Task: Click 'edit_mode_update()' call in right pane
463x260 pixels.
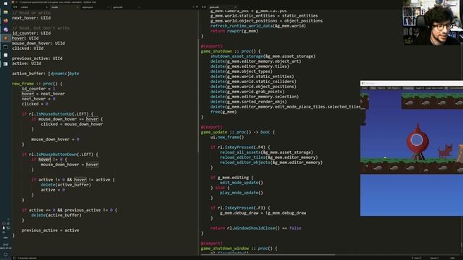Action: coord(241,183)
